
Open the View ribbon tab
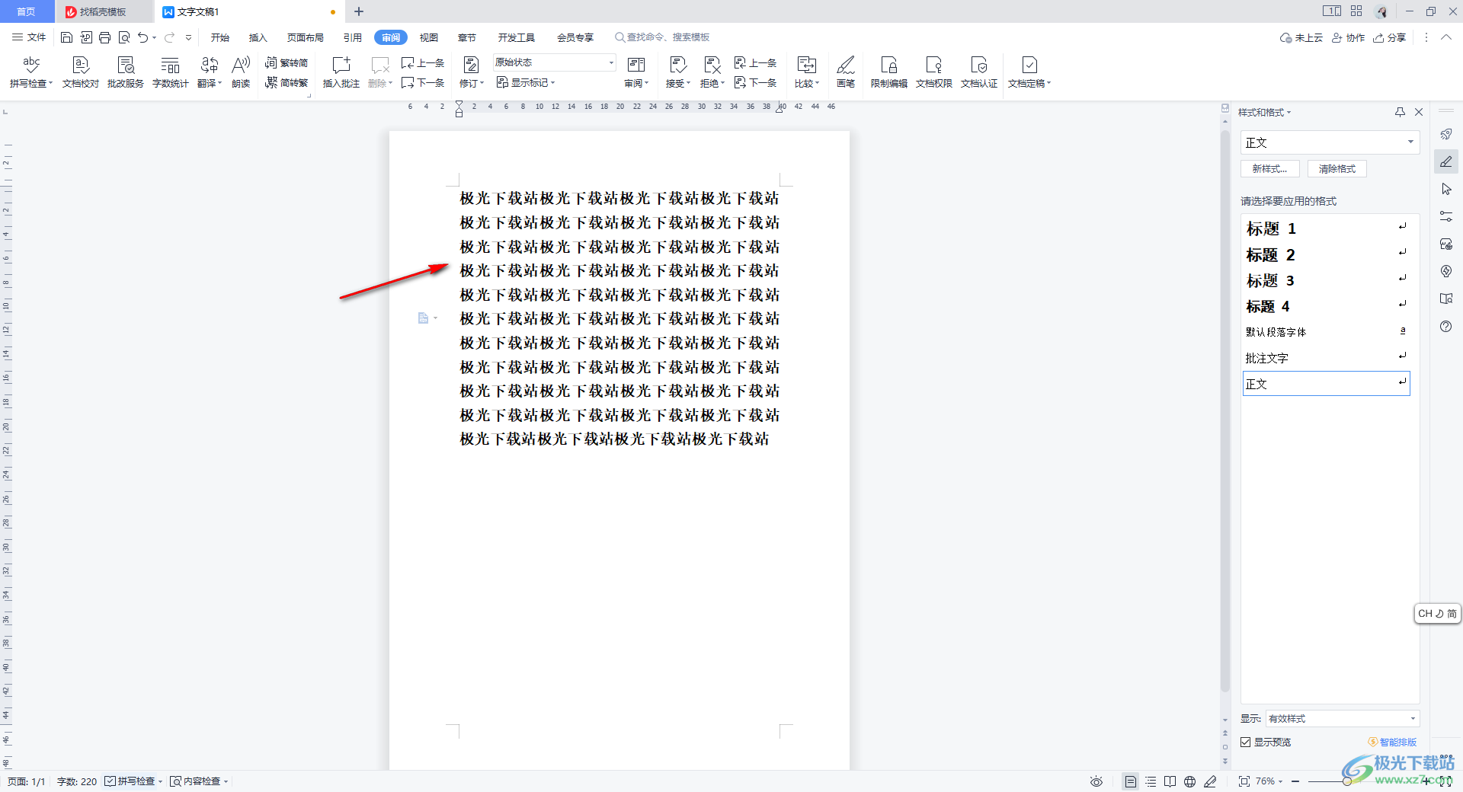pos(429,37)
